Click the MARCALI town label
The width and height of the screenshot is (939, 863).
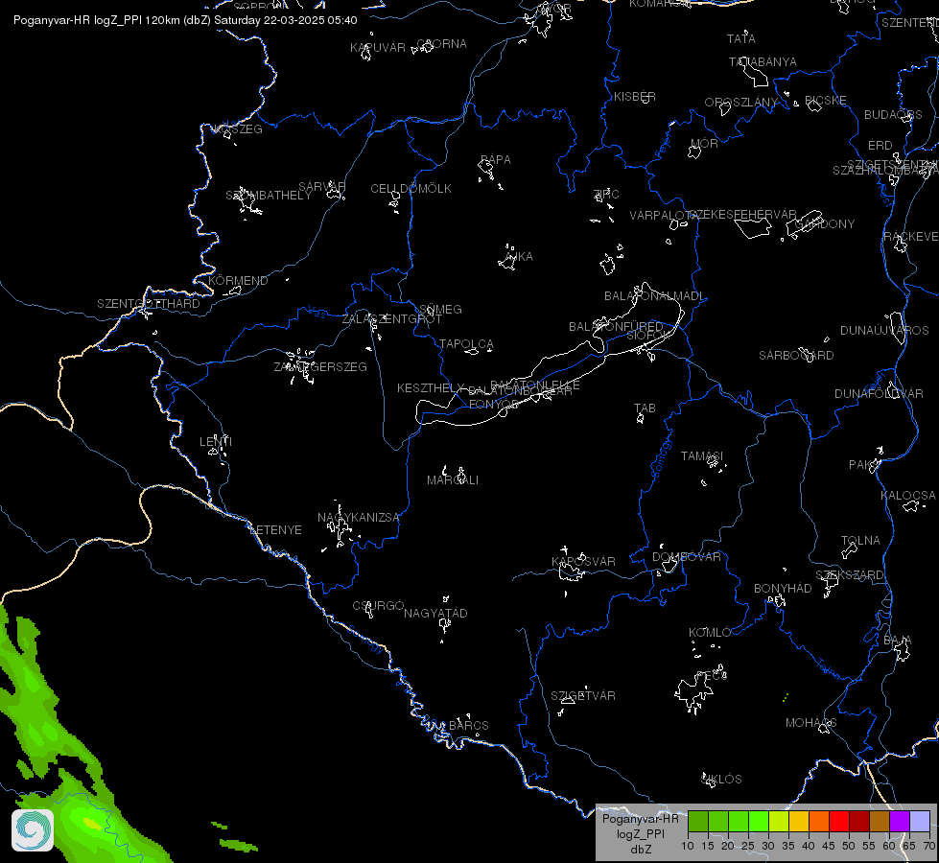click(x=453, y=480)
